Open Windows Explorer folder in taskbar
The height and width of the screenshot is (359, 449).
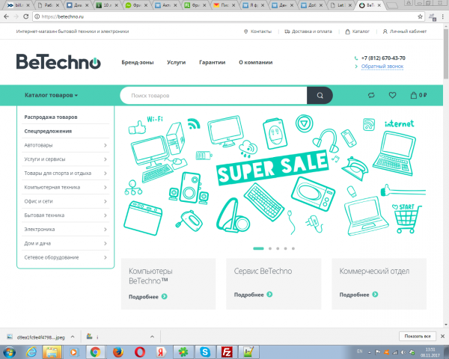point(52,352)
